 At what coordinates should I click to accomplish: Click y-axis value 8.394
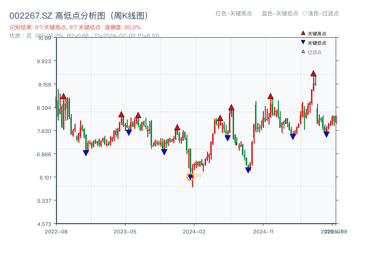44,108
